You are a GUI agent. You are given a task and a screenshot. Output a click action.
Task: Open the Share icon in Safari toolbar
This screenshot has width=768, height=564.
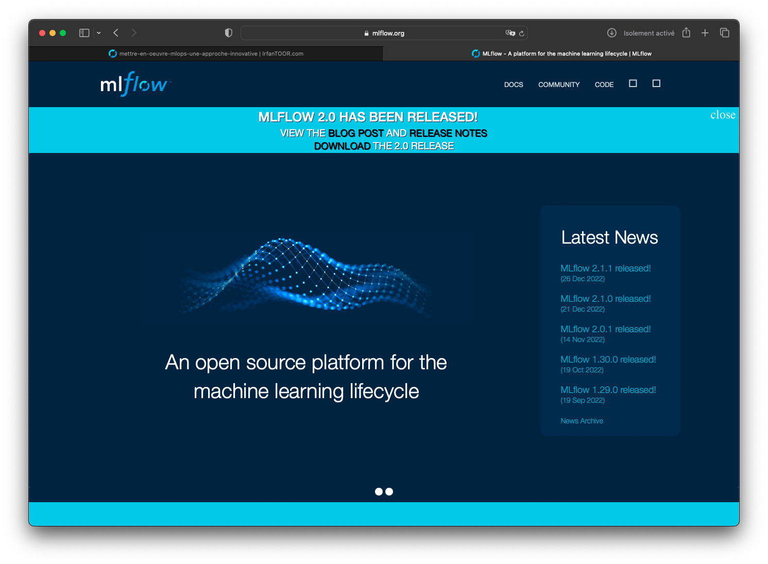686,32
